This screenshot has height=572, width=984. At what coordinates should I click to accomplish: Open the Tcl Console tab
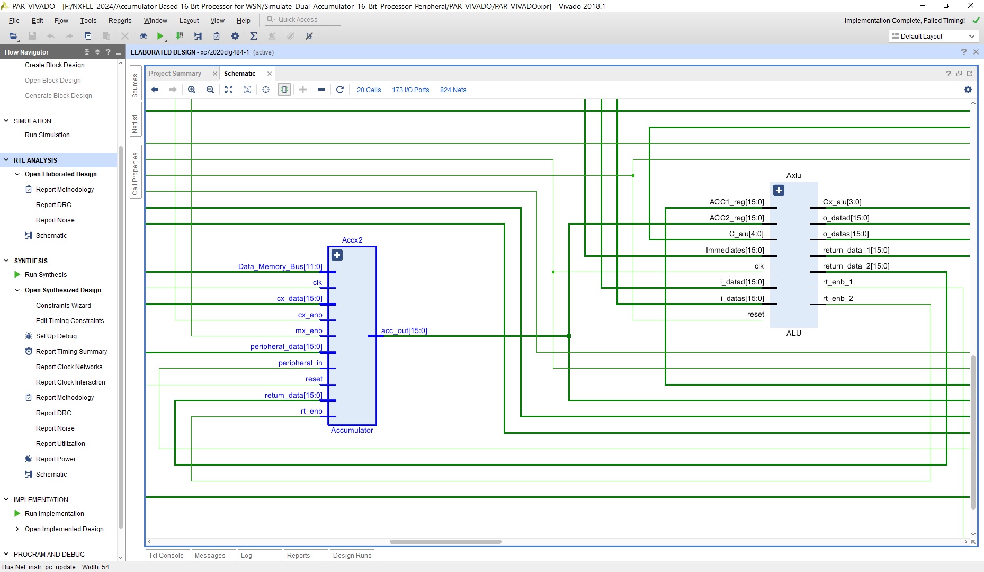coord(166,555)
